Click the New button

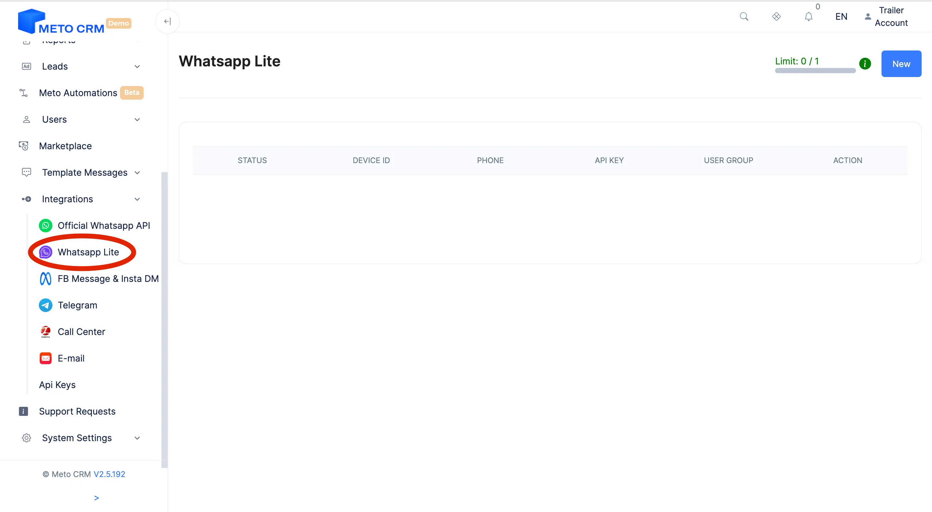[901, 64]
